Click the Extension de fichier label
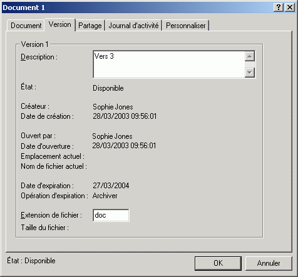This screenshot has height=277, width=298. [x=51, y=215]
